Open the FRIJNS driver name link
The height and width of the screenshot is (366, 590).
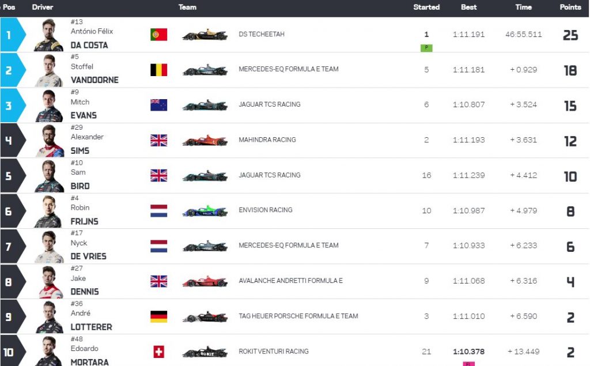tap(84, 222)
